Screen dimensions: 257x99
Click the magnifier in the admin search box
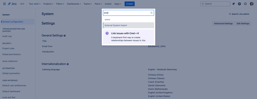(x=152, y=13)
